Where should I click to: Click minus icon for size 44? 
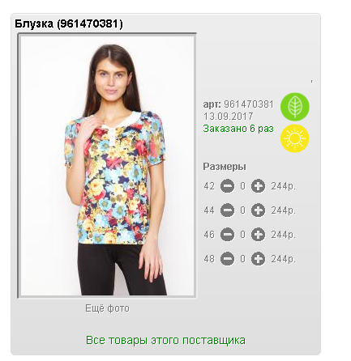[x=227, y=210]
